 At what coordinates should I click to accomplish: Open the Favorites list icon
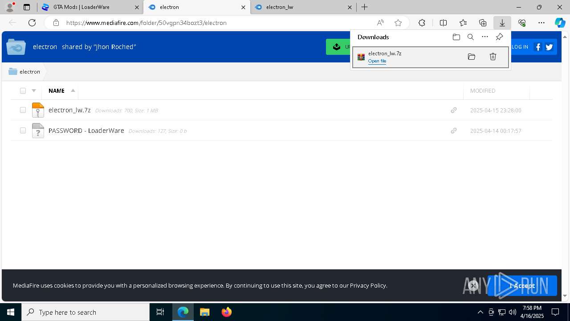[x=463, y=23]
